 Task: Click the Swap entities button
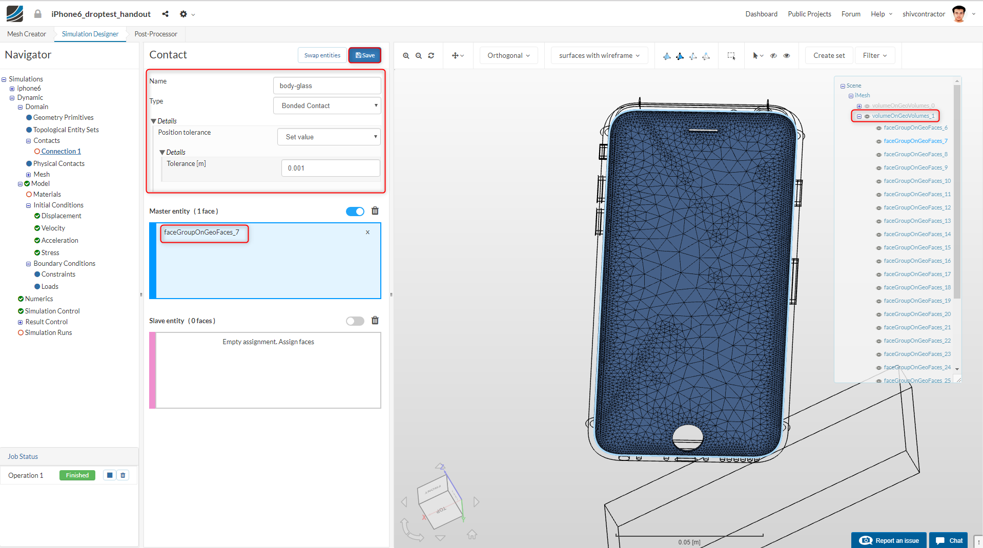(322, 55)
